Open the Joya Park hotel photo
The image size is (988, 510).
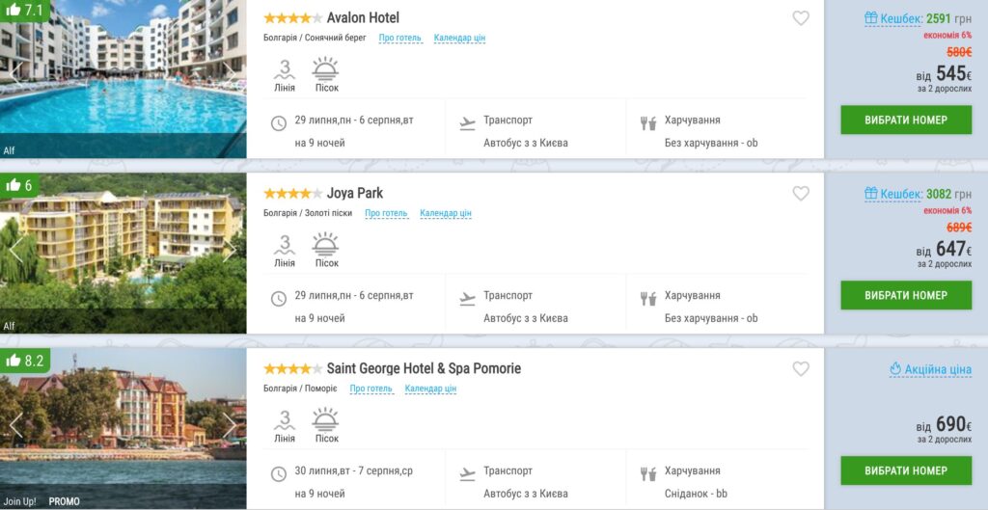tap(123, 254)
